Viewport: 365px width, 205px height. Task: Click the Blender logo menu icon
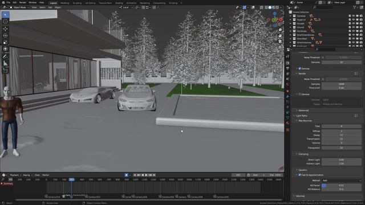(3, 2)
